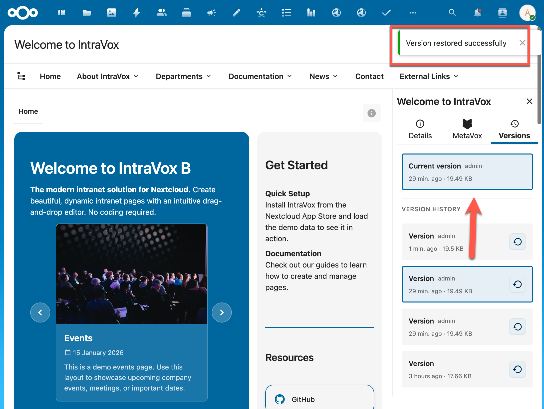
Task: Open the second globe app icon
Action: pyautogui.click(x=361, y=13)
